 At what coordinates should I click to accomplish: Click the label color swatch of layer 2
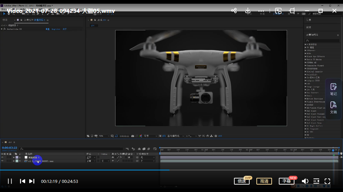[x=17, y=161]
